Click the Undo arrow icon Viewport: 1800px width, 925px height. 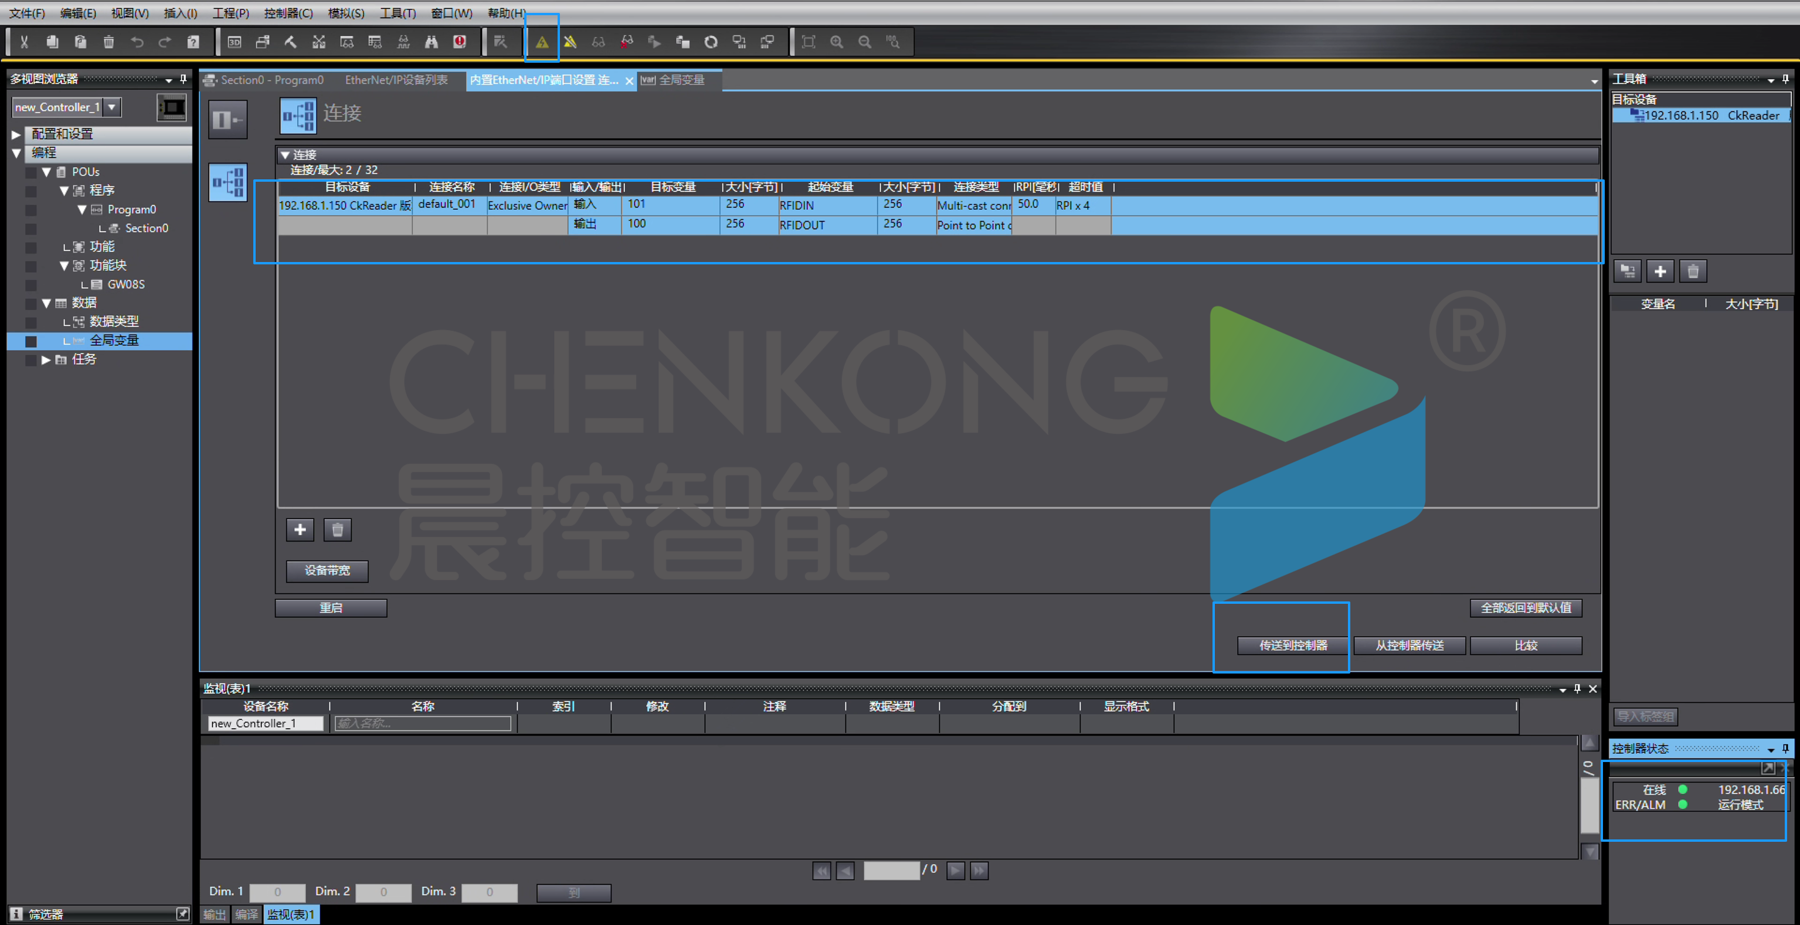pos(137,42)
